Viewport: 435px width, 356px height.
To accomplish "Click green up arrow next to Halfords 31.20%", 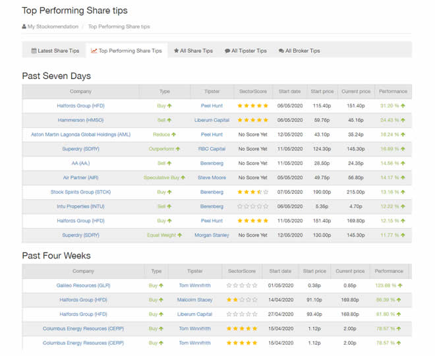I will [x=403, y=105].
